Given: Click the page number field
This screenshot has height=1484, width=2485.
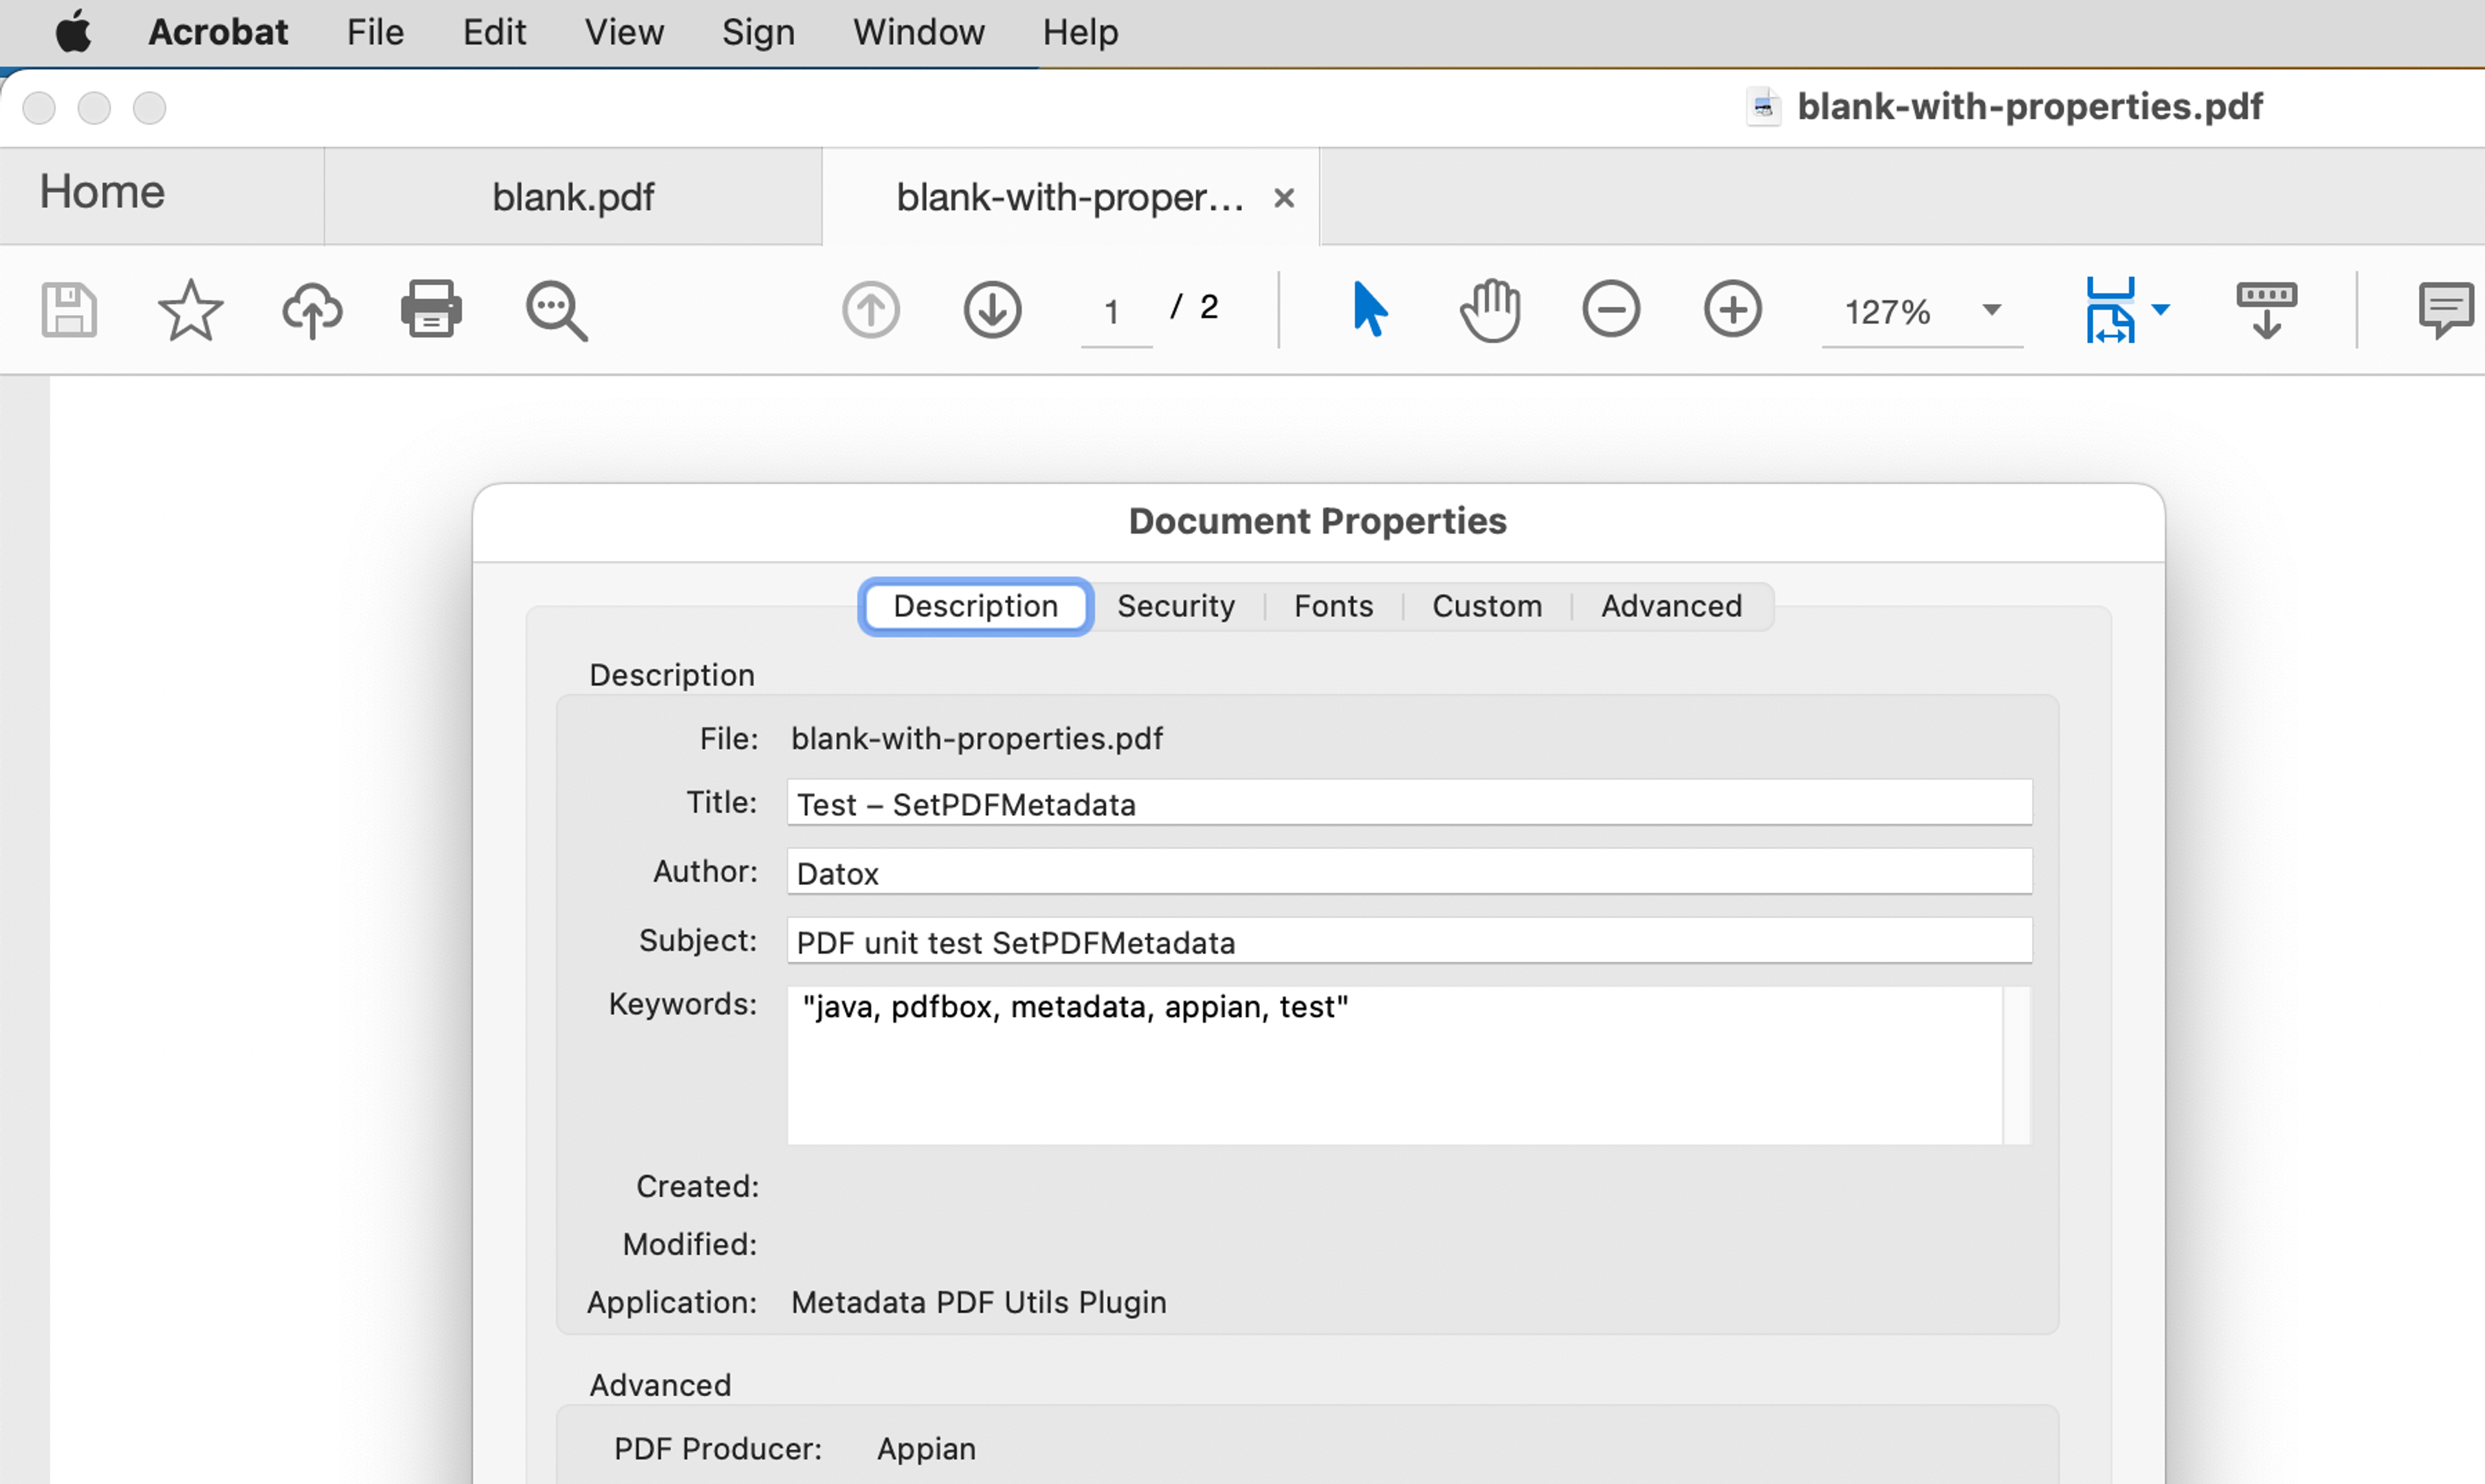Looking at the screenshot, I should click(x=1116, y=312).
